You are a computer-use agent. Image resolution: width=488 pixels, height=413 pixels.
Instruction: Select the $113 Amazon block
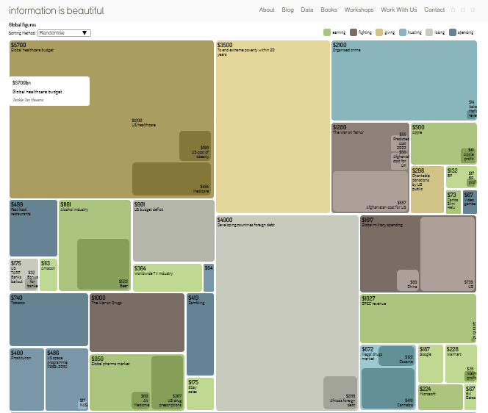(x=49, y=275)
